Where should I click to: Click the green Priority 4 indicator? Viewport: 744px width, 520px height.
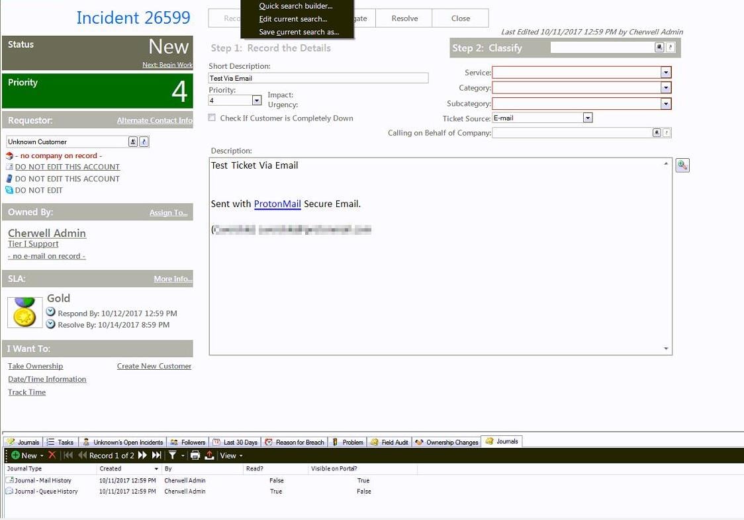pyautogui.click(x=98, y=91)
